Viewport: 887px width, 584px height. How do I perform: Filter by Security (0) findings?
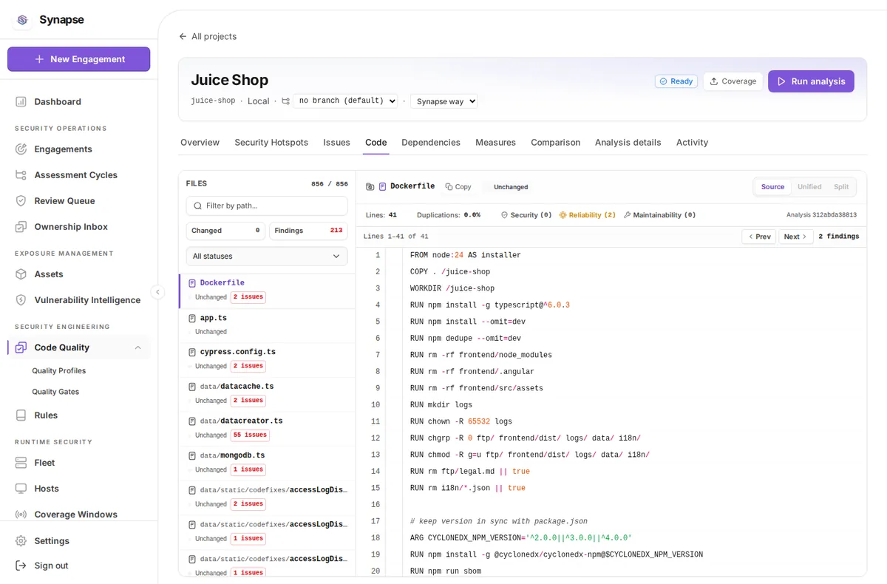pyautogui.click(x=526, y=215)
